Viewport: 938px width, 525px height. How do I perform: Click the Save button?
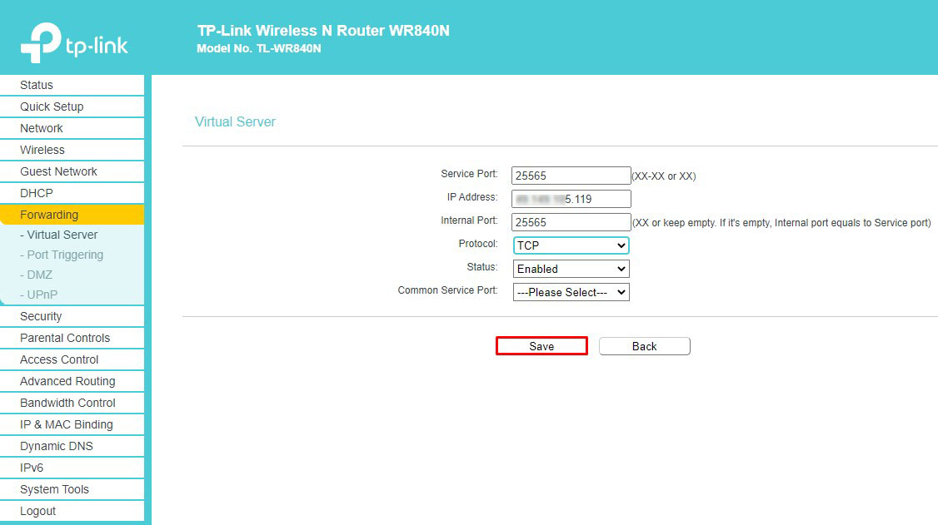[x=541, y=346]
